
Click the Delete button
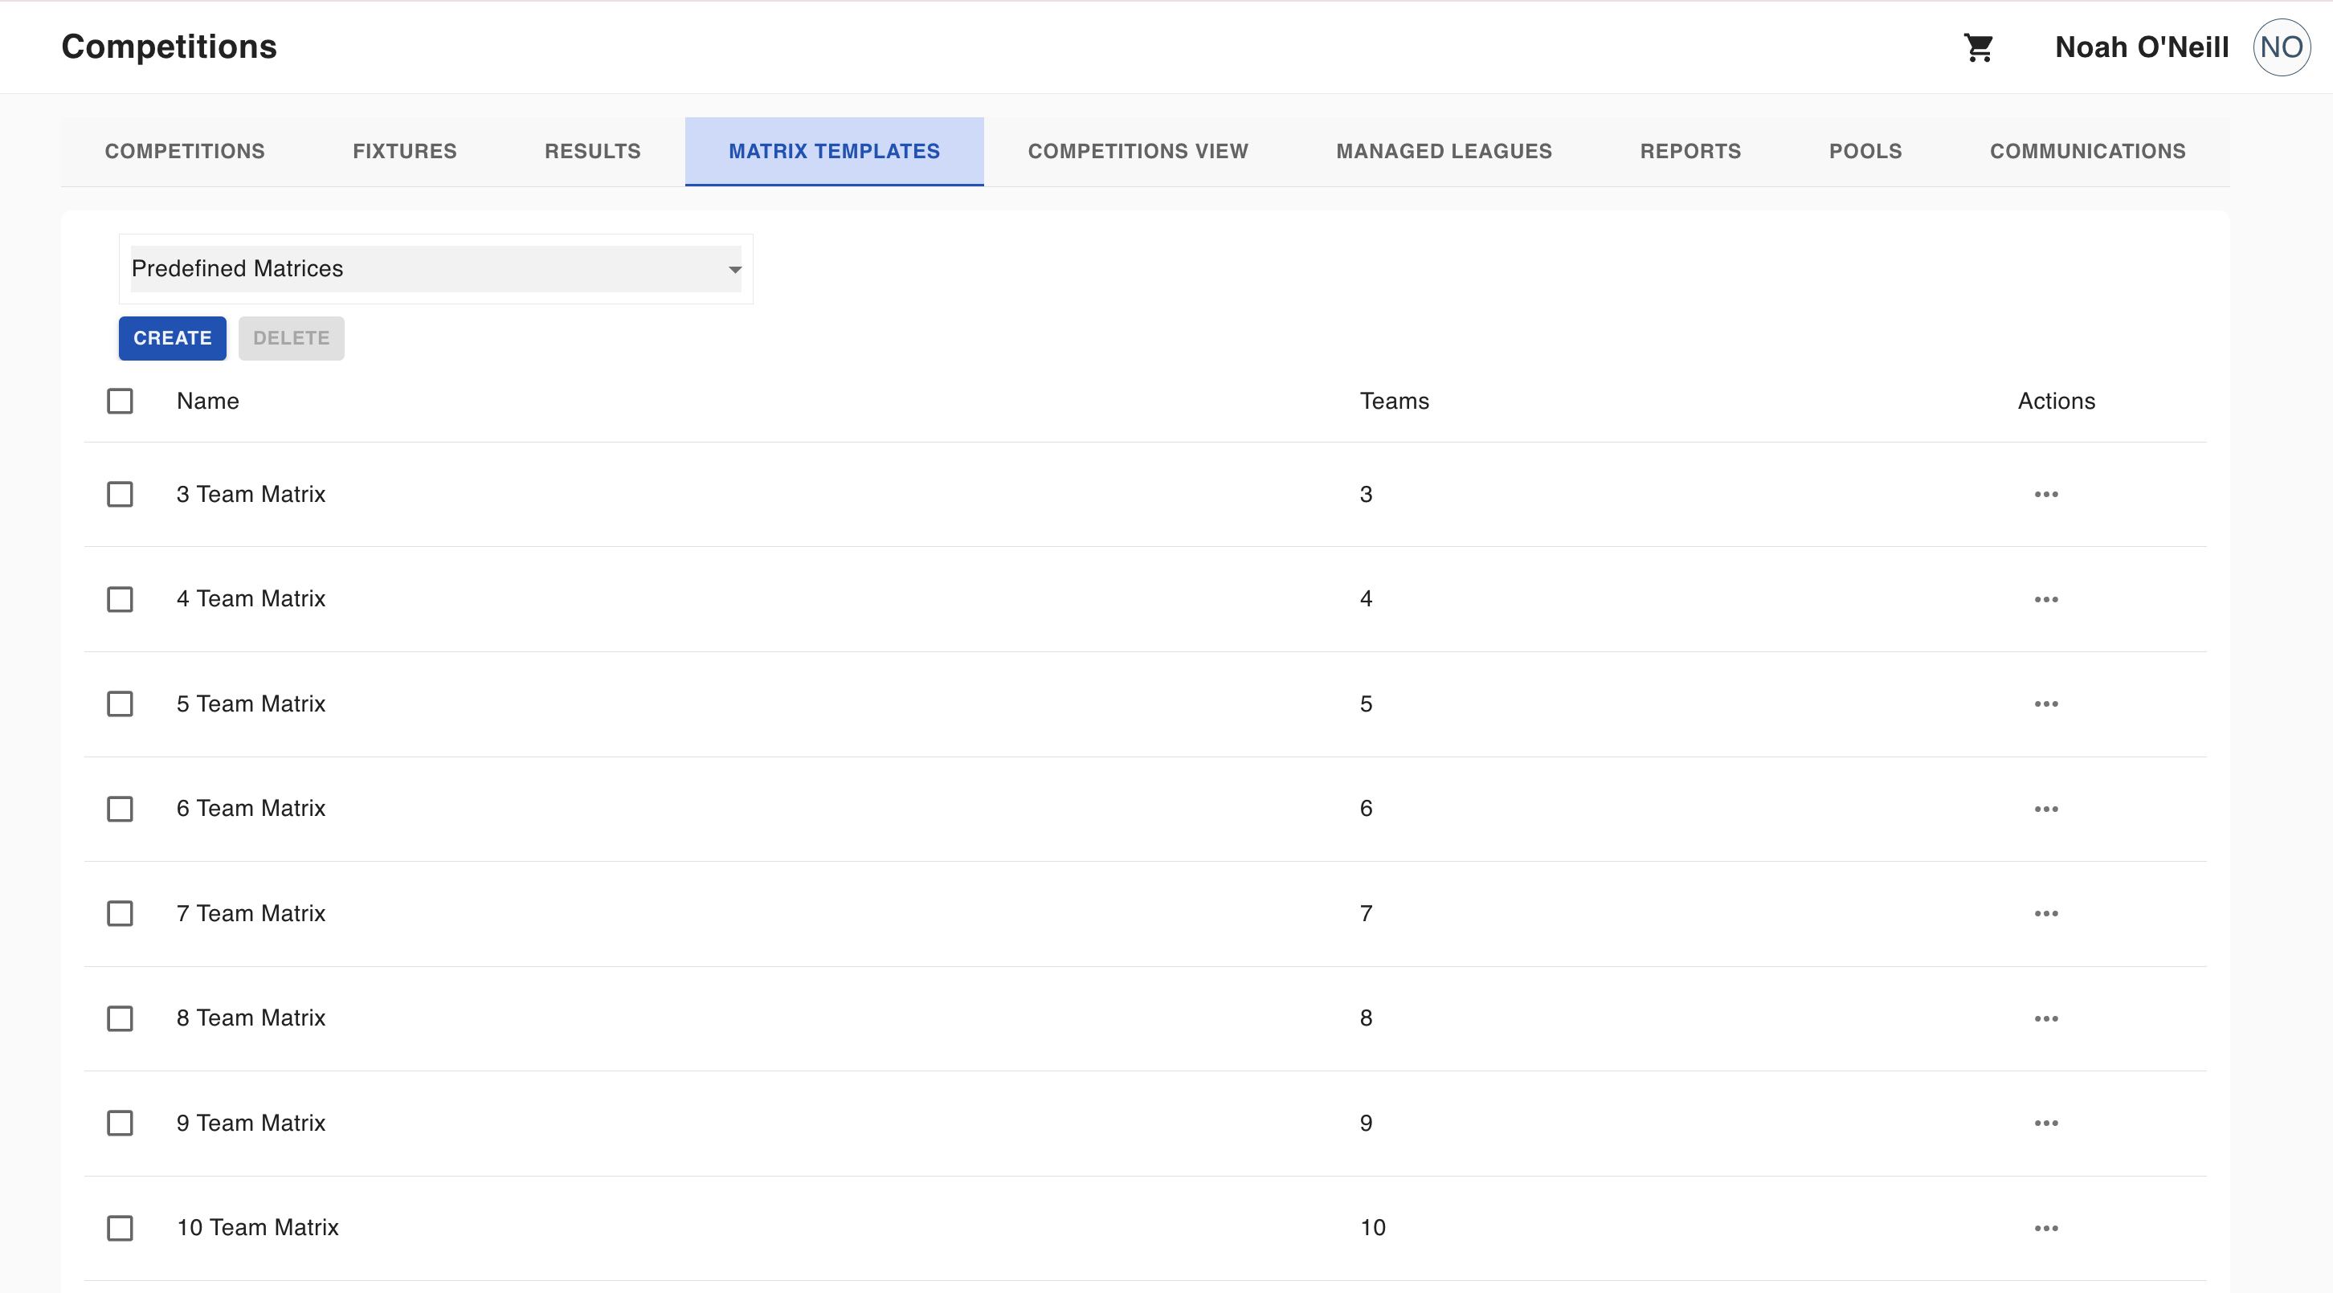click(291, 338)
